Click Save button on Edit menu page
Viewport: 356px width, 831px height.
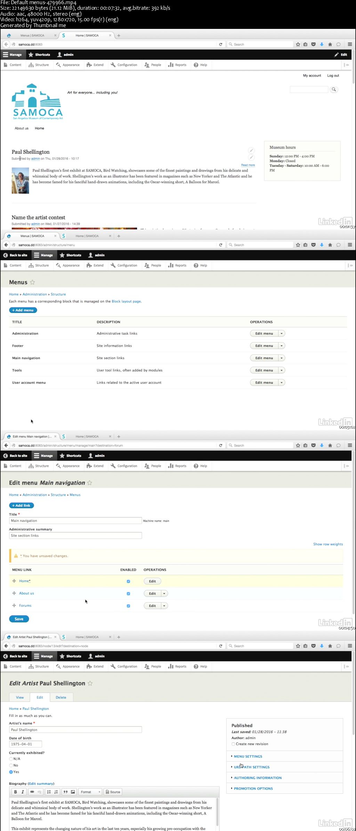pyautogui.click(x=19, y=619)
